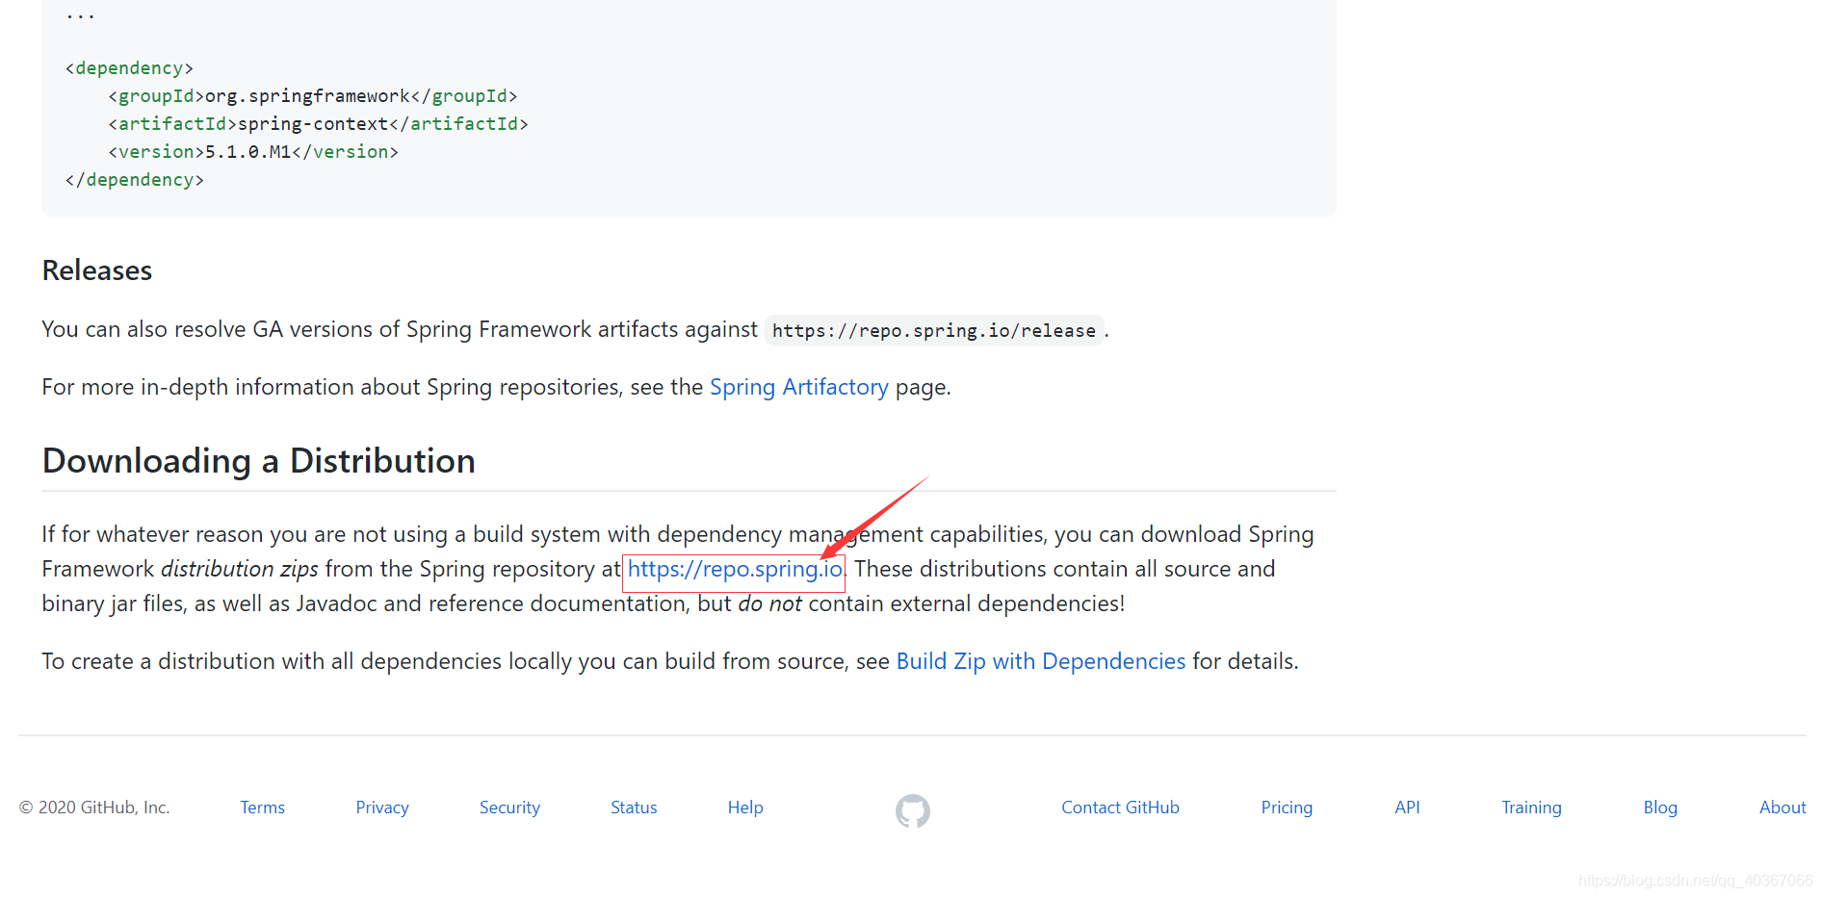The image size is (1822, 898).
Task: Open the API footer link
Action: click(1407, 808)
